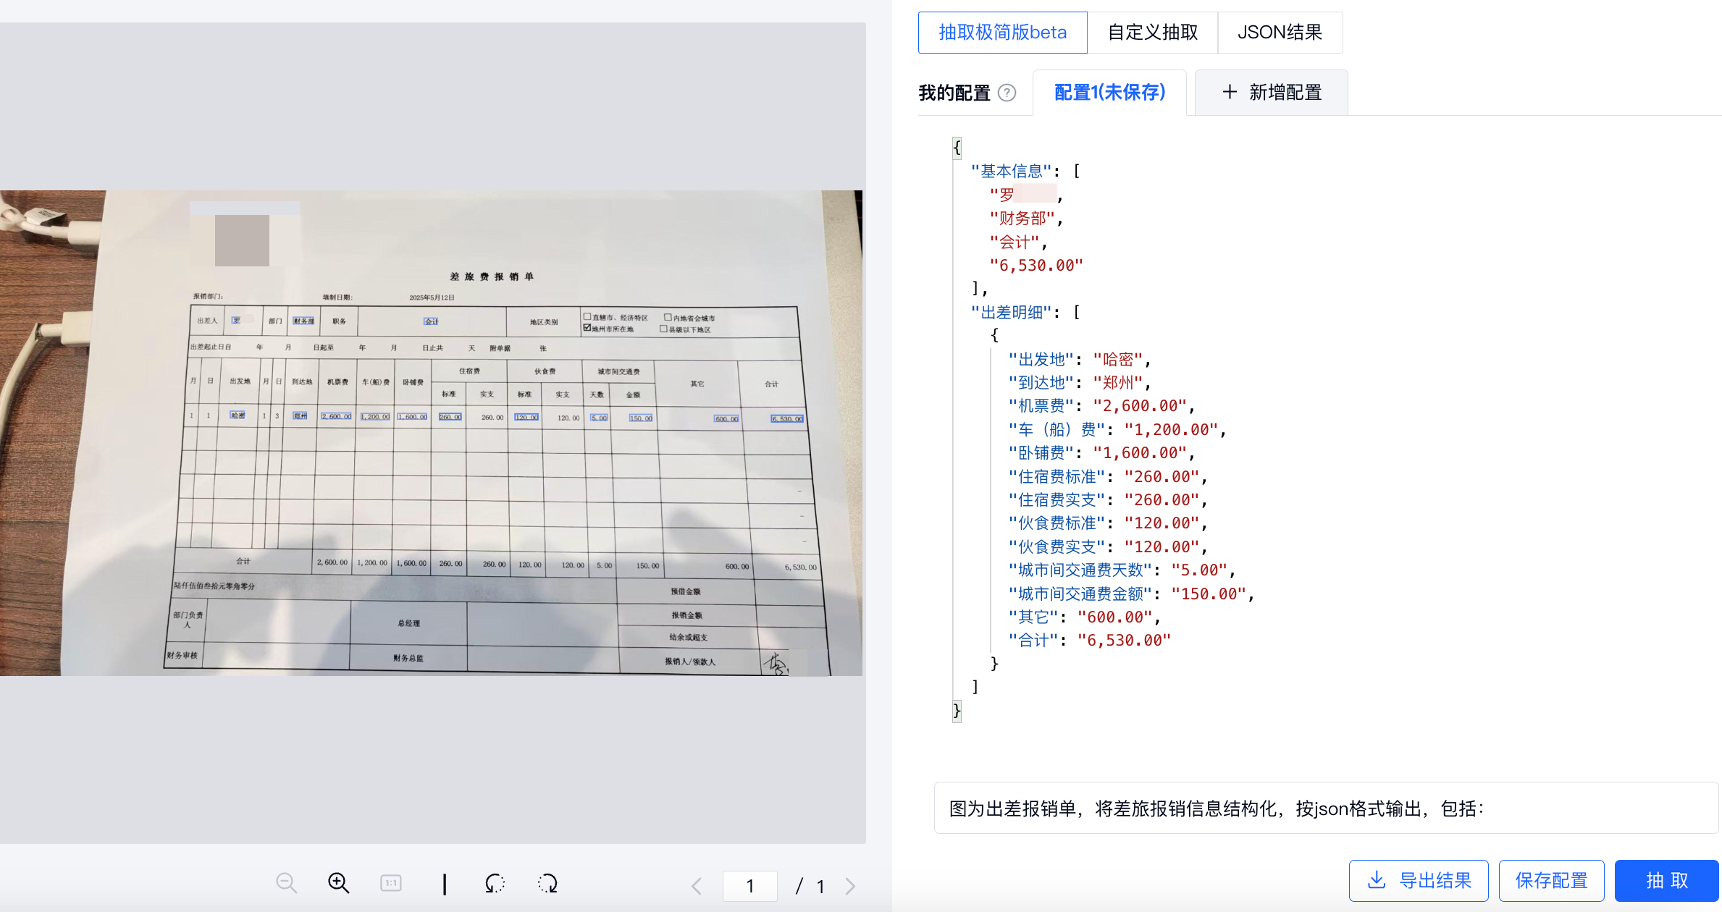Click the 导出结果 export button
This screenshot has height=912, width=1722.
tap(1418, 880)
